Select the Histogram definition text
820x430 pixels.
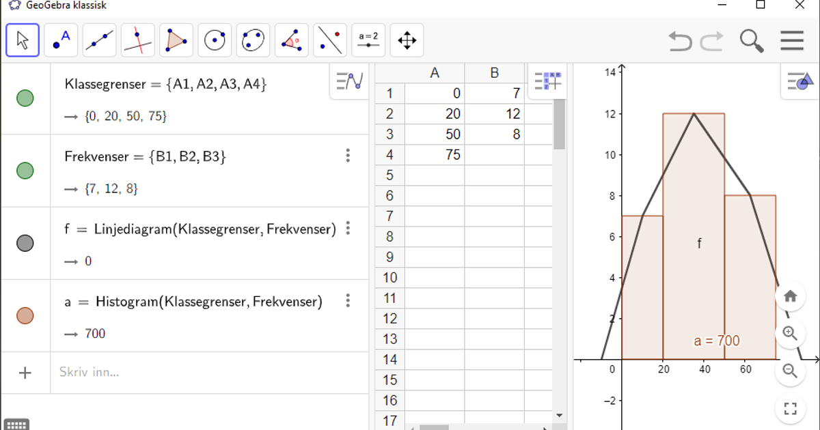193,302
